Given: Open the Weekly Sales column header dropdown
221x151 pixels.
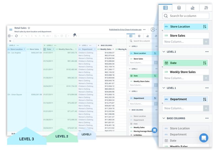Looking at the screenshot, I should click(x=113, y=49).
